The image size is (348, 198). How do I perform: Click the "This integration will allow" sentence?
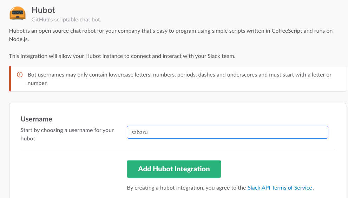(122, 56)
